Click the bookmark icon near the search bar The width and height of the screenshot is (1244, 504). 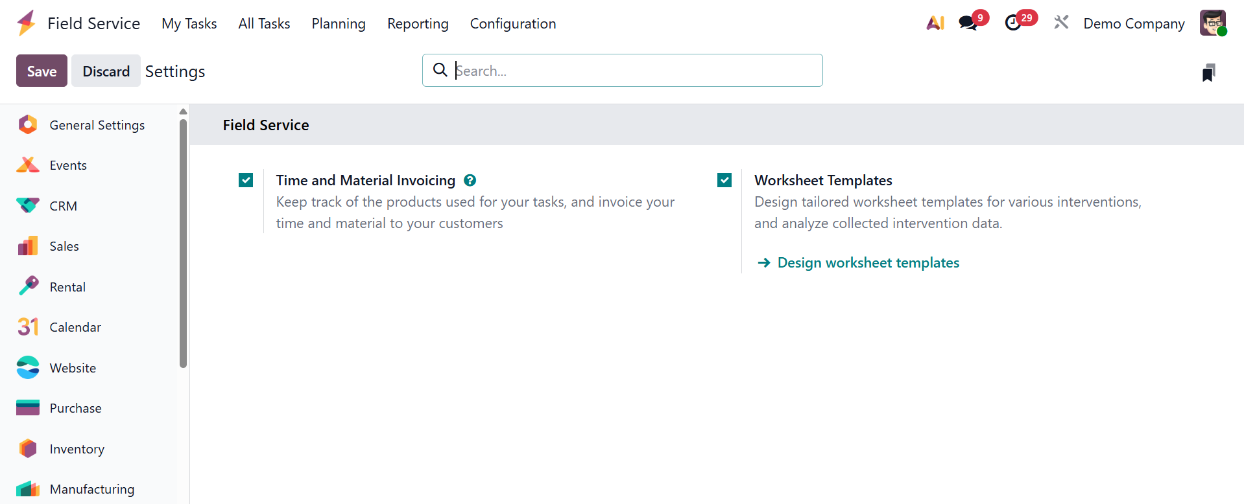tap(1208, 73)
